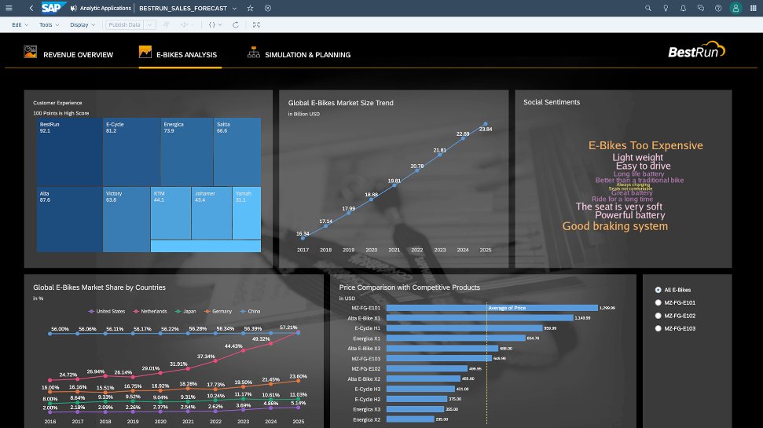Mark application as favorite with star

tap(250, 9)
